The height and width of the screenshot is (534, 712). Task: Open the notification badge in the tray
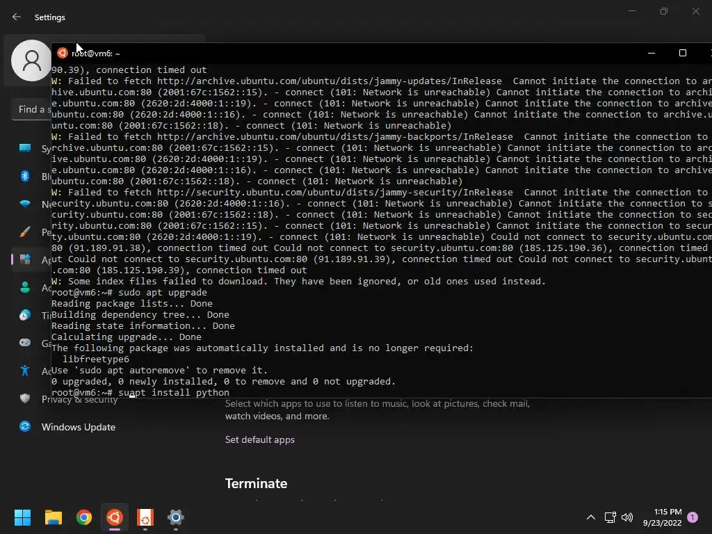pos(693,517)
